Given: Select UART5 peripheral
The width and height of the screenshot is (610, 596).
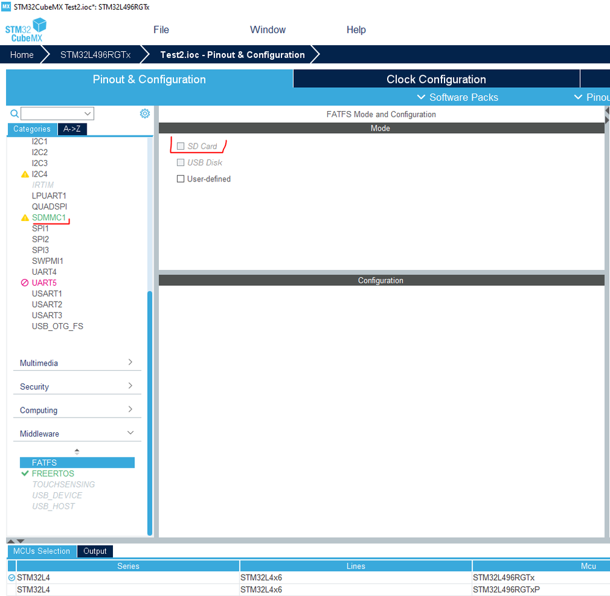Looking at the screenshot, I should click(x=44, y=283).
